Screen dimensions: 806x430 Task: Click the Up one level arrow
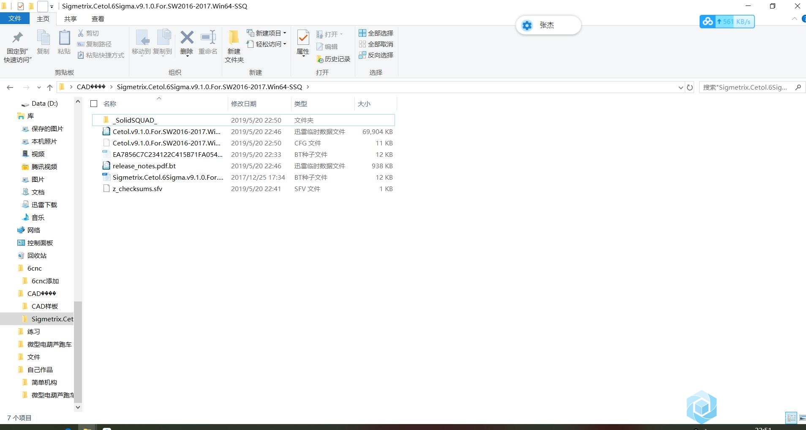click(x=50, y=87)
